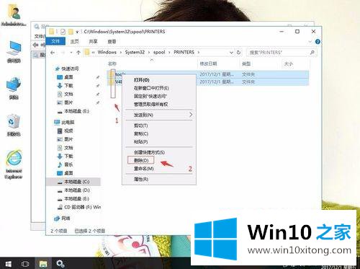
Task: Click the magnifier icon in the search box
Action: tap(312, 52)
